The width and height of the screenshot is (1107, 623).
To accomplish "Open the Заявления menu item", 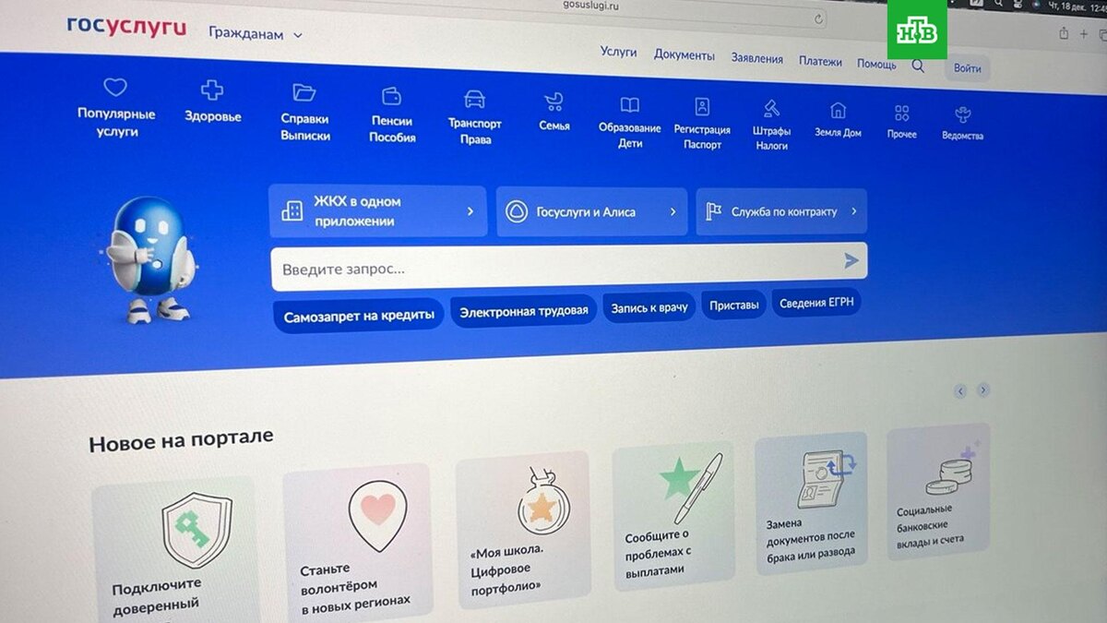I will pyautogui.click(x=757, y=58).
